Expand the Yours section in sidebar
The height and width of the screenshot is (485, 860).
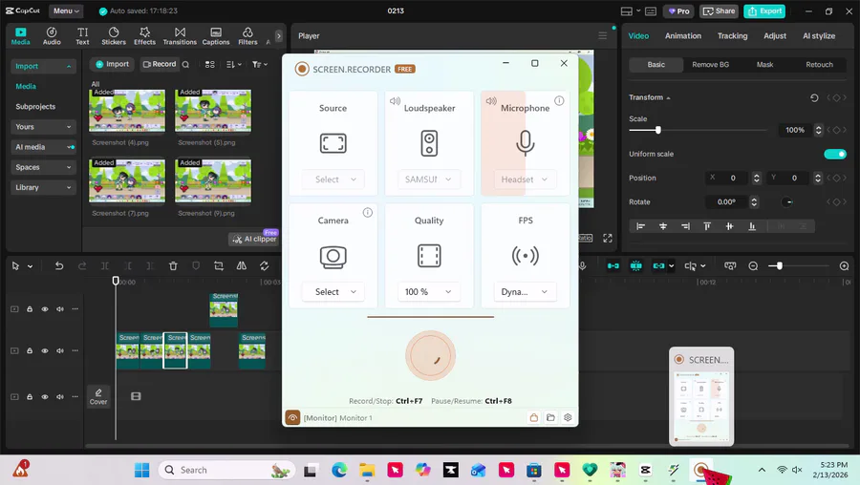tap(43, 127)
